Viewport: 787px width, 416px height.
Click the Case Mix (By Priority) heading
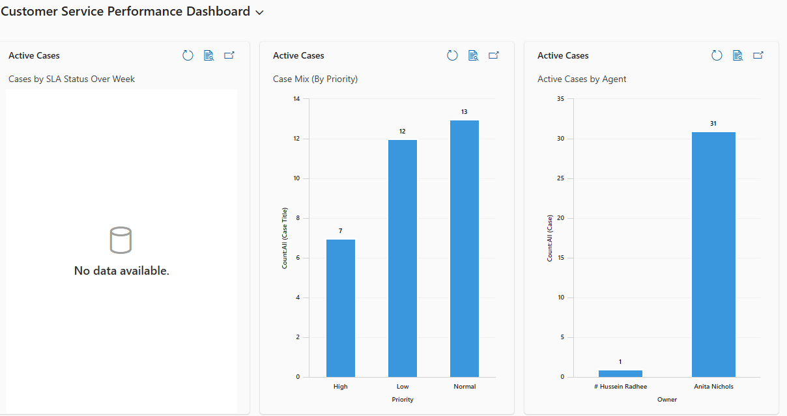[x=315, y=79]
